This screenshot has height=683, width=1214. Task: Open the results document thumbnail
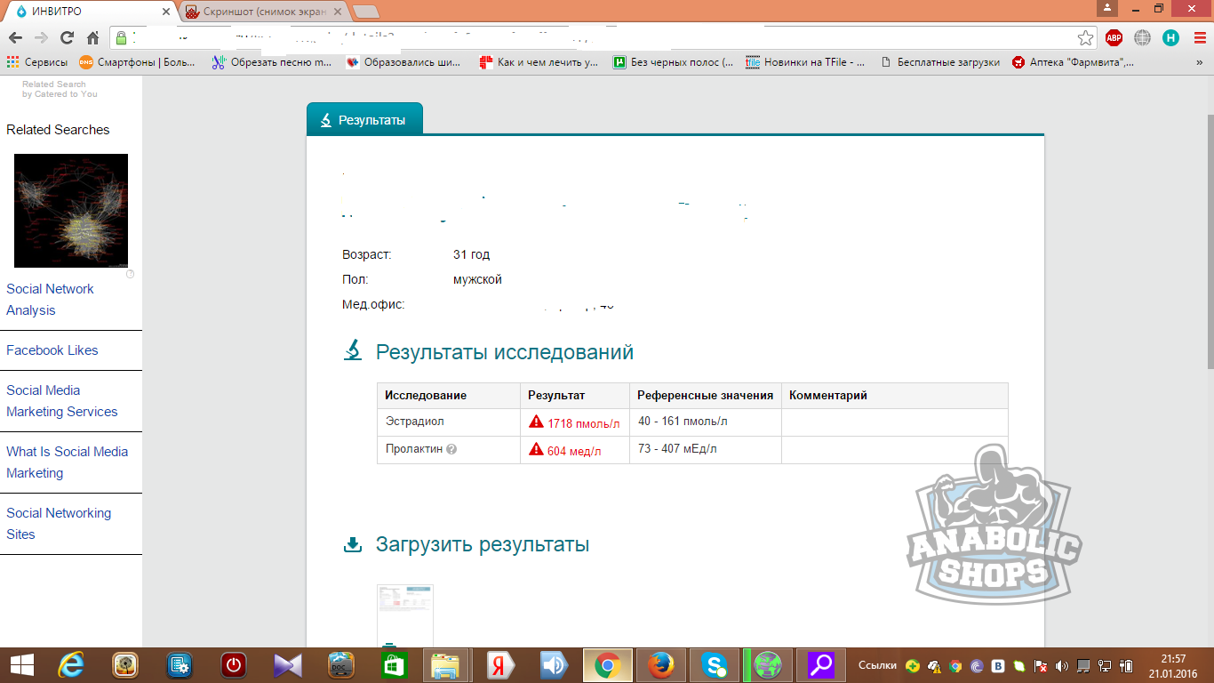click(405, 615)
